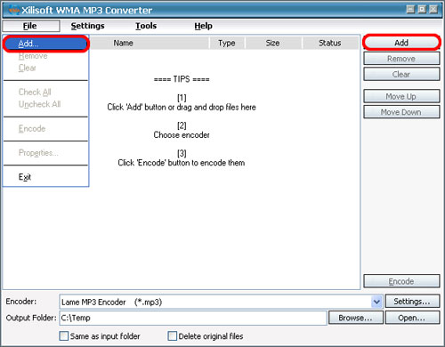This screenshot has height=347, width=445.
Task: Open Properties... from the File menu
Action: pos(46,153)
